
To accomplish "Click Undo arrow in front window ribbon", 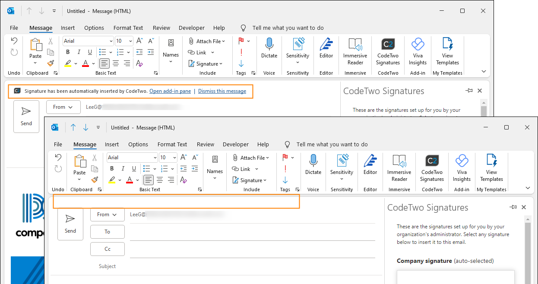I will pyautogui.click(x=58, y=158).
